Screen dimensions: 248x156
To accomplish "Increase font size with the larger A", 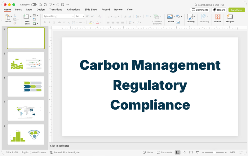I will click(x=87, y=16).
